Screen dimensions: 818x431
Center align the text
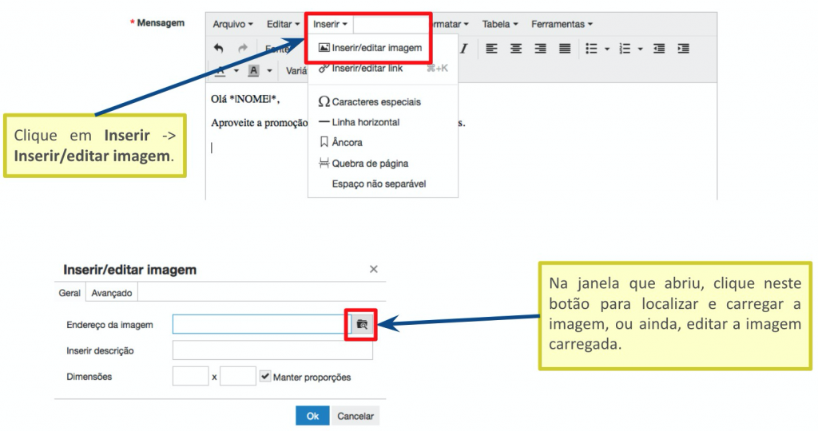(x=516, y=49)
